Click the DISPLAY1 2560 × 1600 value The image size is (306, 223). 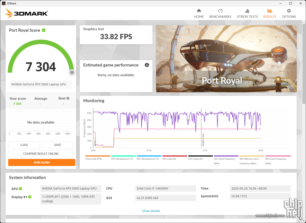pos(71,199)
